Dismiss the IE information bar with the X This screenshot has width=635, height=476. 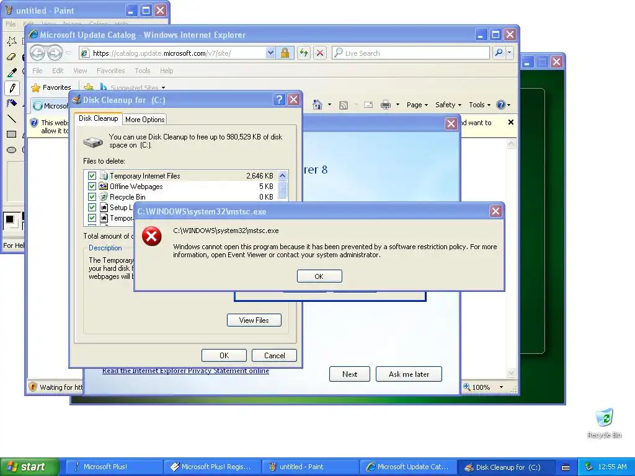point(511,122)
